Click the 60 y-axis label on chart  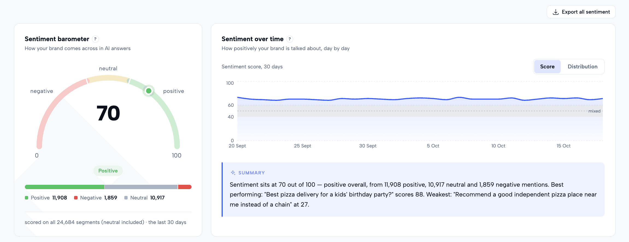coord(231,105)
